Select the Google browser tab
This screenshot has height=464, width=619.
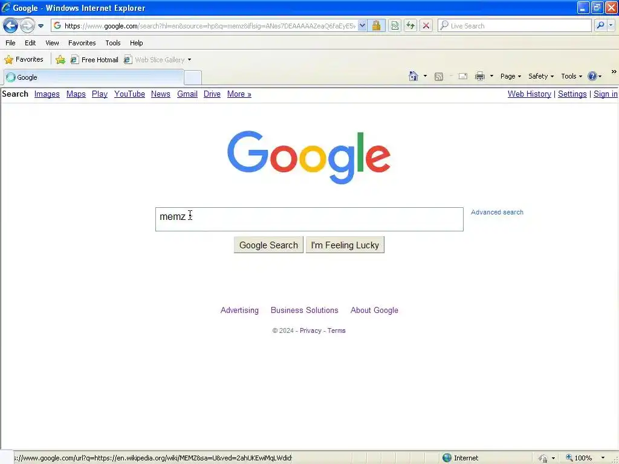pos(94,77)
